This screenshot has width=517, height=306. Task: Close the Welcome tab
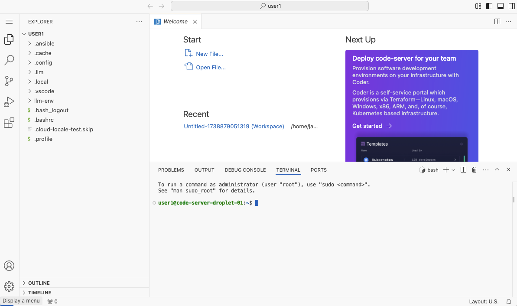pyautogui.click(x=195, y=22)
